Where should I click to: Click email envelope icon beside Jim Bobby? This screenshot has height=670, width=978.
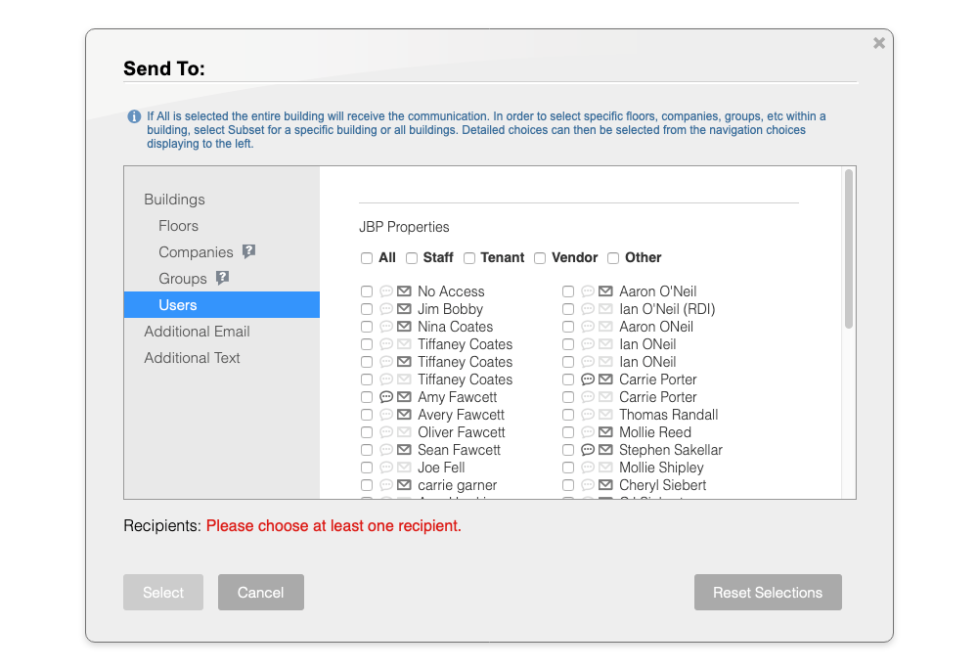[x=404, y=309]
